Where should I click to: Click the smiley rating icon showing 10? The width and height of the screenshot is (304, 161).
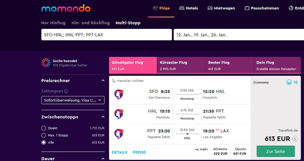(289, 82)
